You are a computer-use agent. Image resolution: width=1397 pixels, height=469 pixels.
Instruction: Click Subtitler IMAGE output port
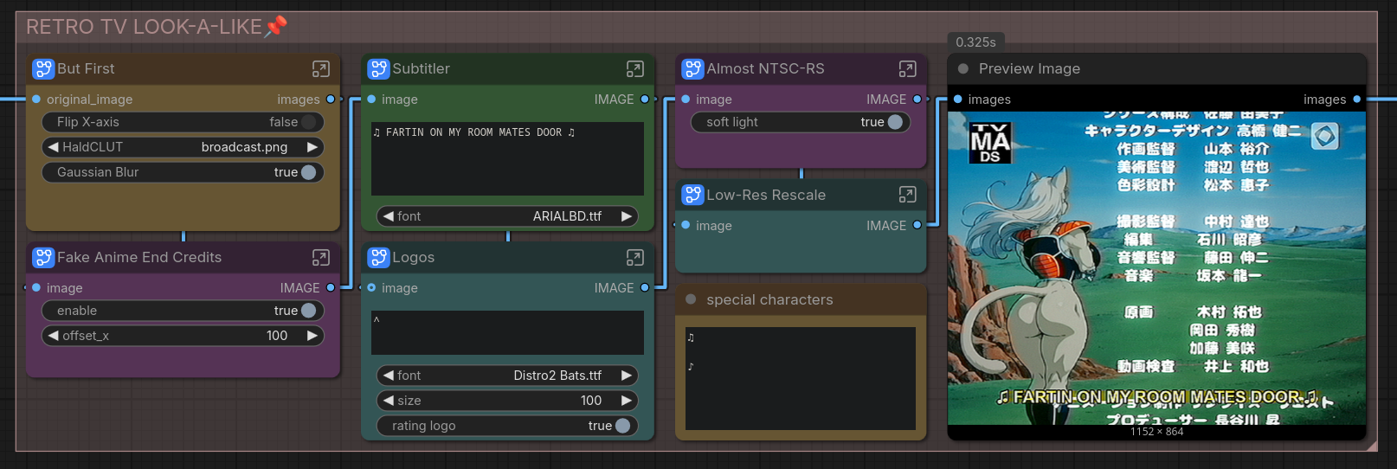tap(645, 100)
